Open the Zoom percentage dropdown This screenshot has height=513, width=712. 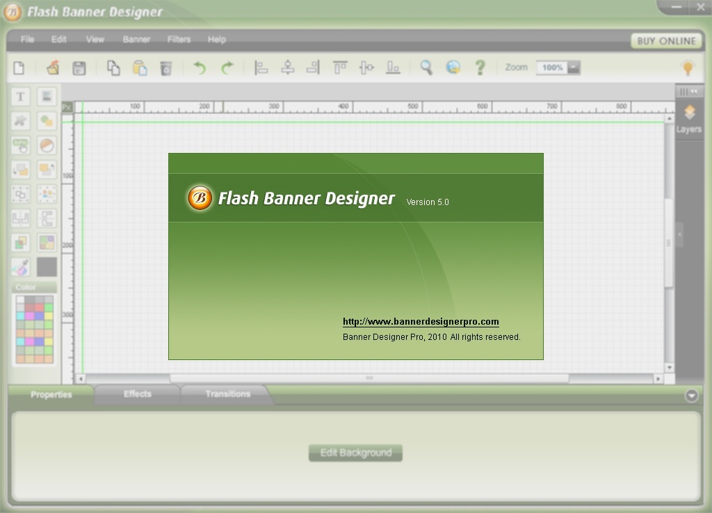572,67
